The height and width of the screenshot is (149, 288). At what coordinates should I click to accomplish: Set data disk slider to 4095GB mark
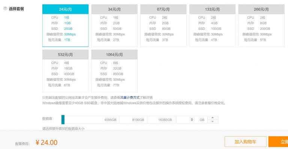point(110,120)
